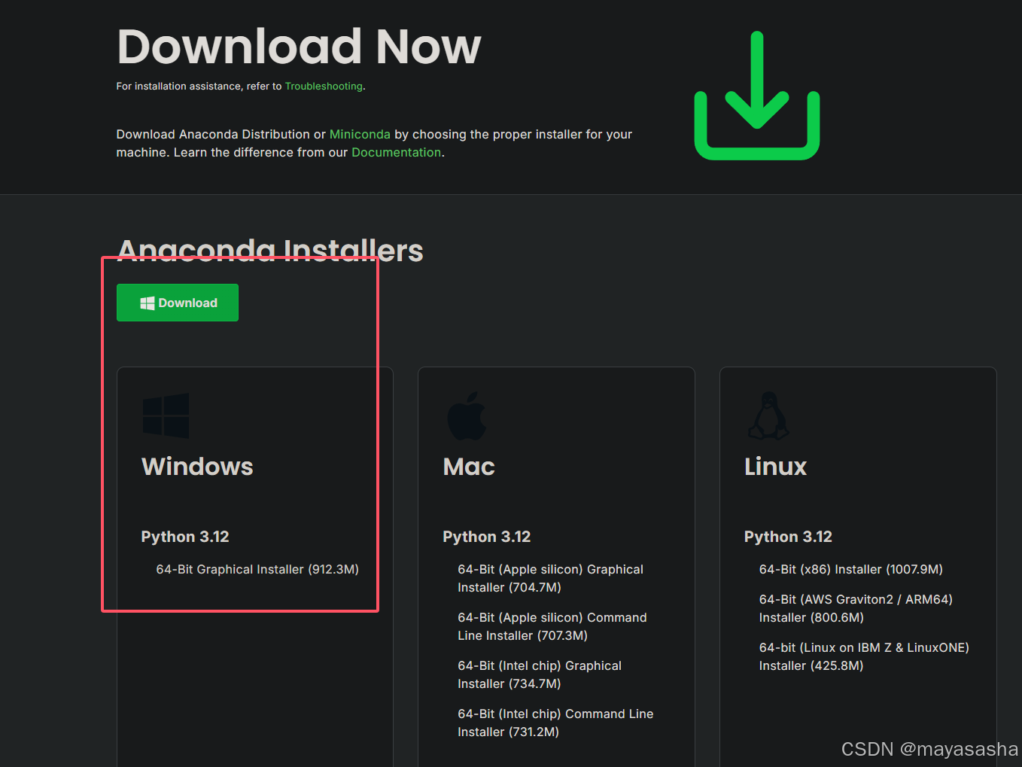Open the Miniconda link
The image size is (1022, 767).
(x=360, y=134)
